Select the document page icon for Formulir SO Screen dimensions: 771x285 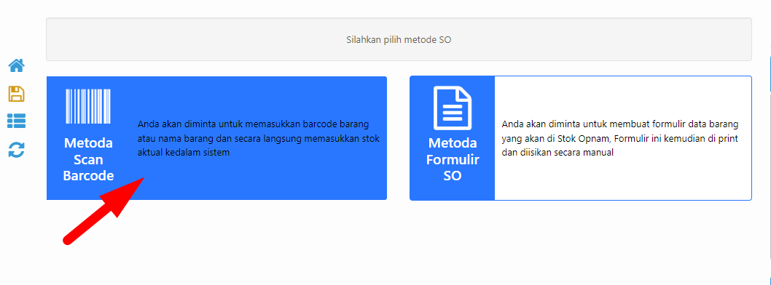[453, 108]
